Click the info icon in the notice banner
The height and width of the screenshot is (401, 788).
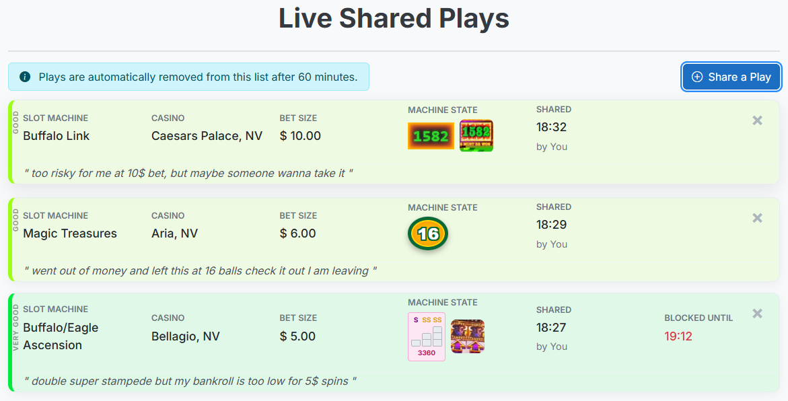click(x=25, y=77)
